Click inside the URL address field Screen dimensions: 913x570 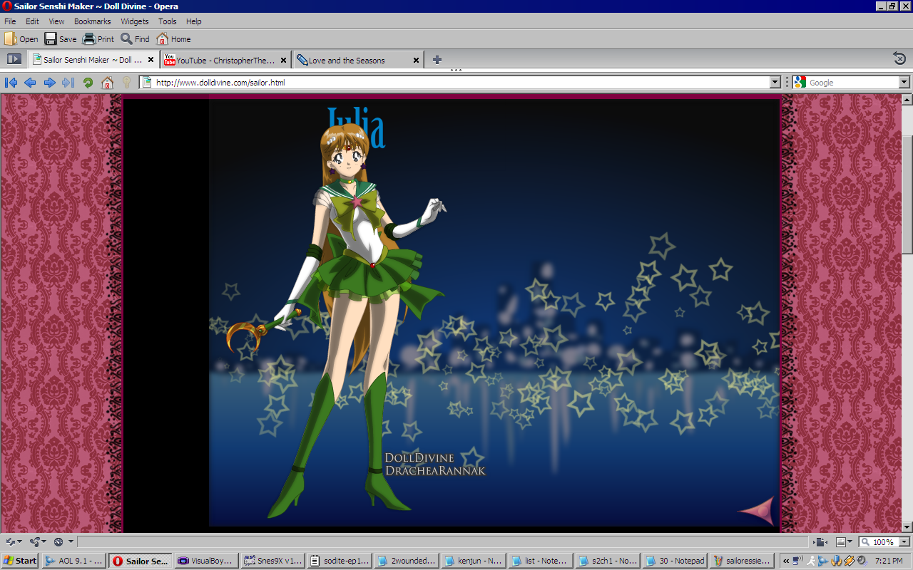tap(456, 83)
